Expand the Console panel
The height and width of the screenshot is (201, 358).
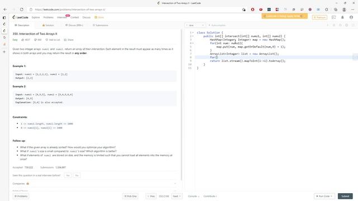pyautogui.click(x=194, y=196)
